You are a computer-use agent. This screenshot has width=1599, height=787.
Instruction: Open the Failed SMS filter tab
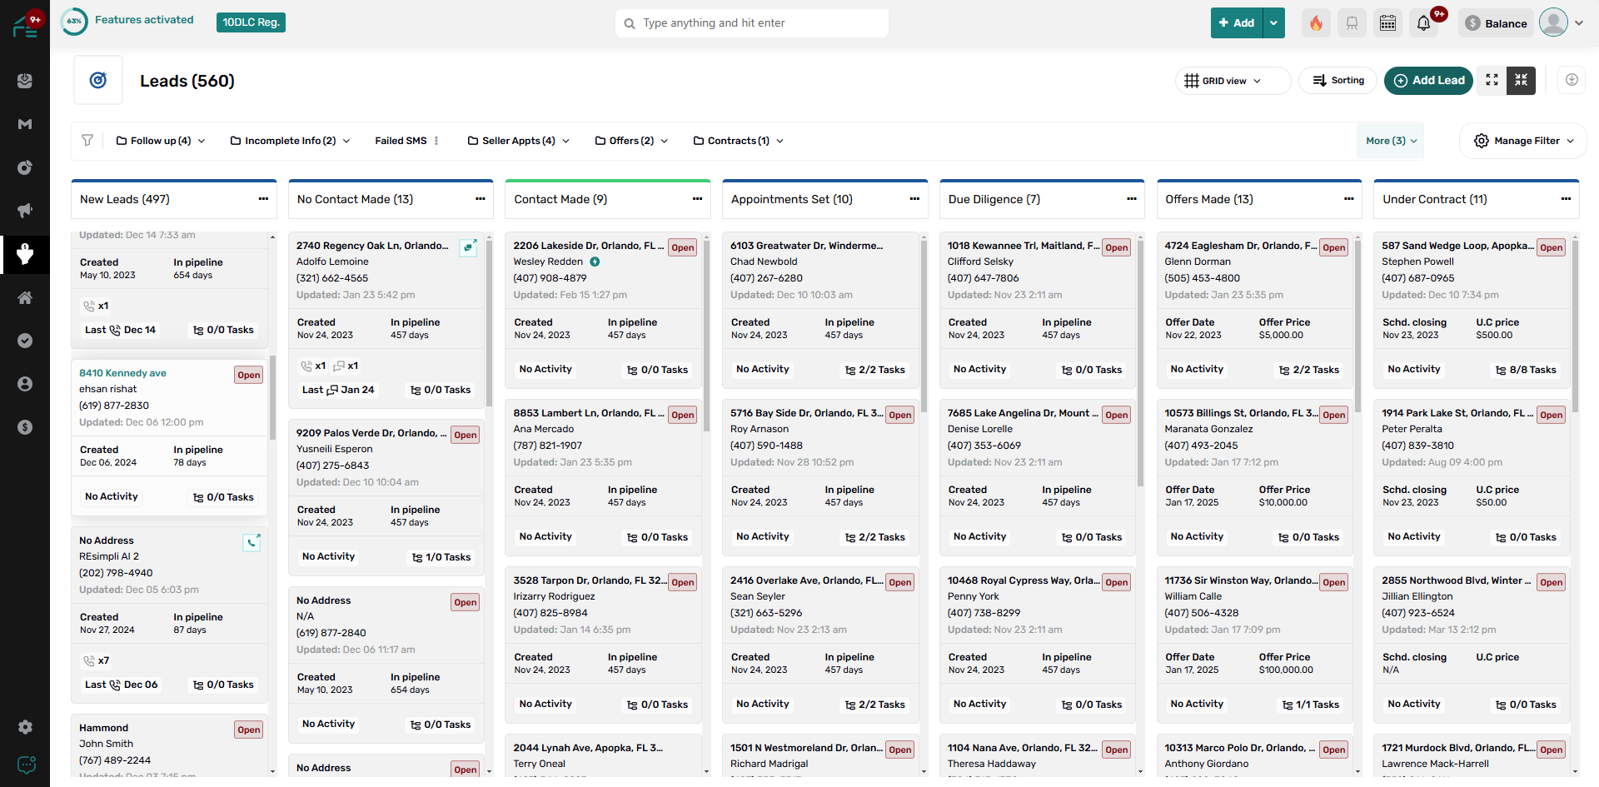[401, 141]
